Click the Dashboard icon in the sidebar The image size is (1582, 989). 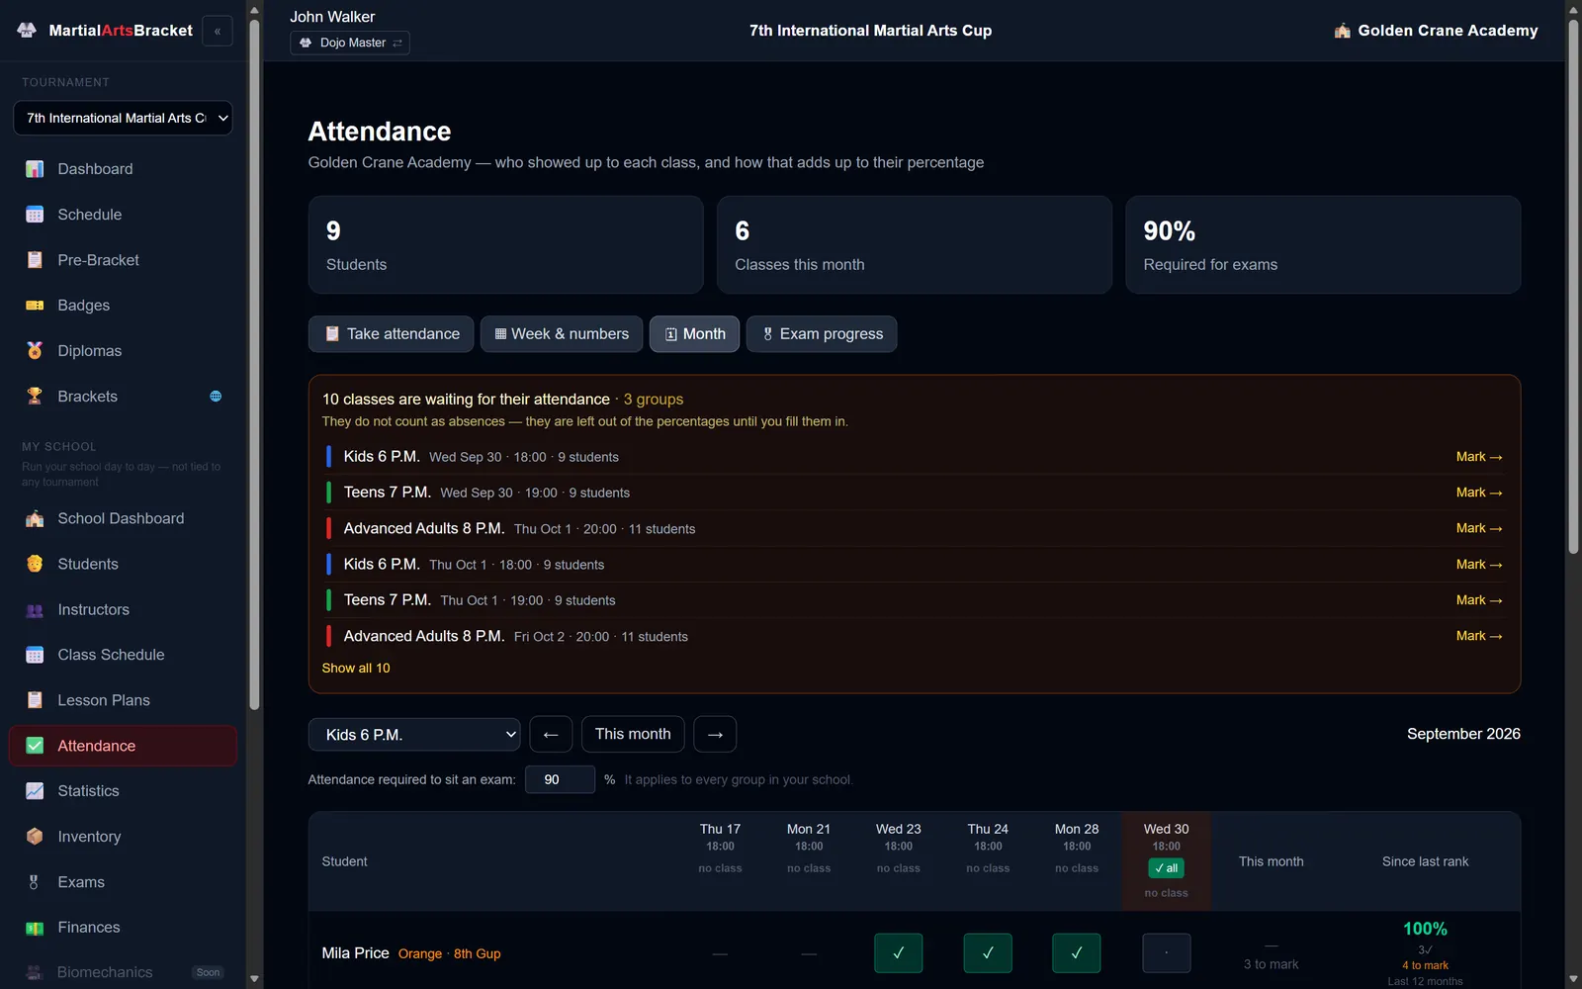point(35,169)
